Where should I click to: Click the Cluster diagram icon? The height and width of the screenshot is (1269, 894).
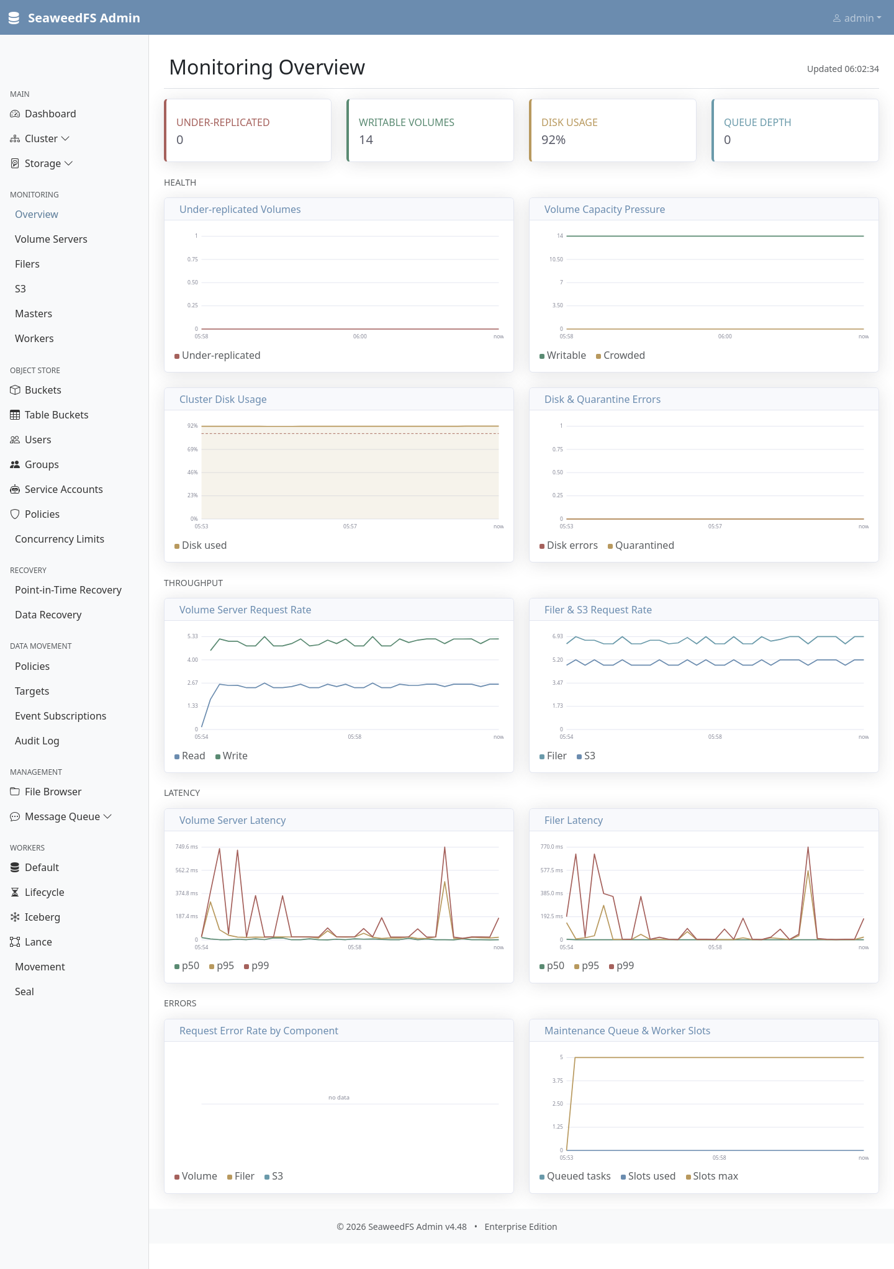(x=15, y=138)
